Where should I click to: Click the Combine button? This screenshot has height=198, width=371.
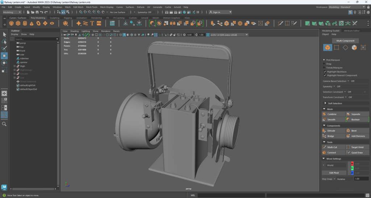pos(334,114)
